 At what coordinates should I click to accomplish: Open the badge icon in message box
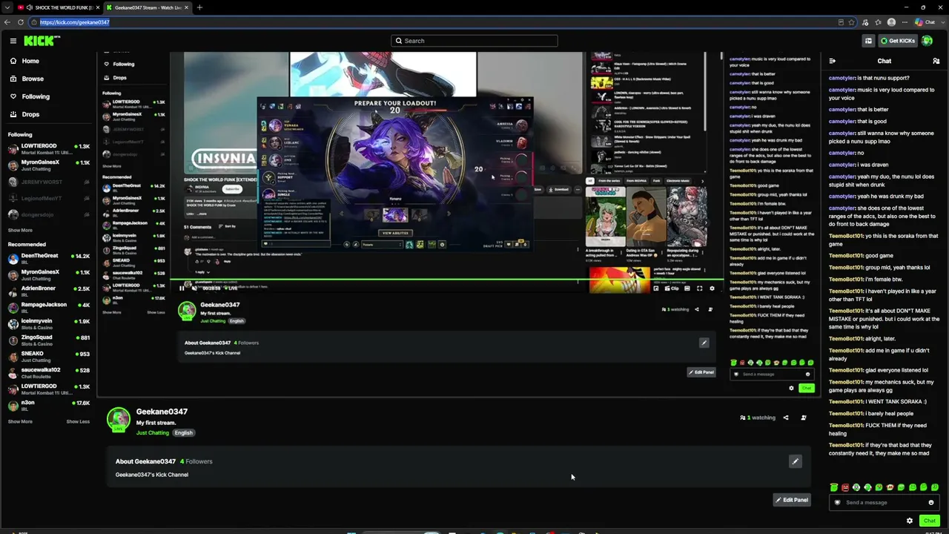pyautogui.click(x=837, y=502)
